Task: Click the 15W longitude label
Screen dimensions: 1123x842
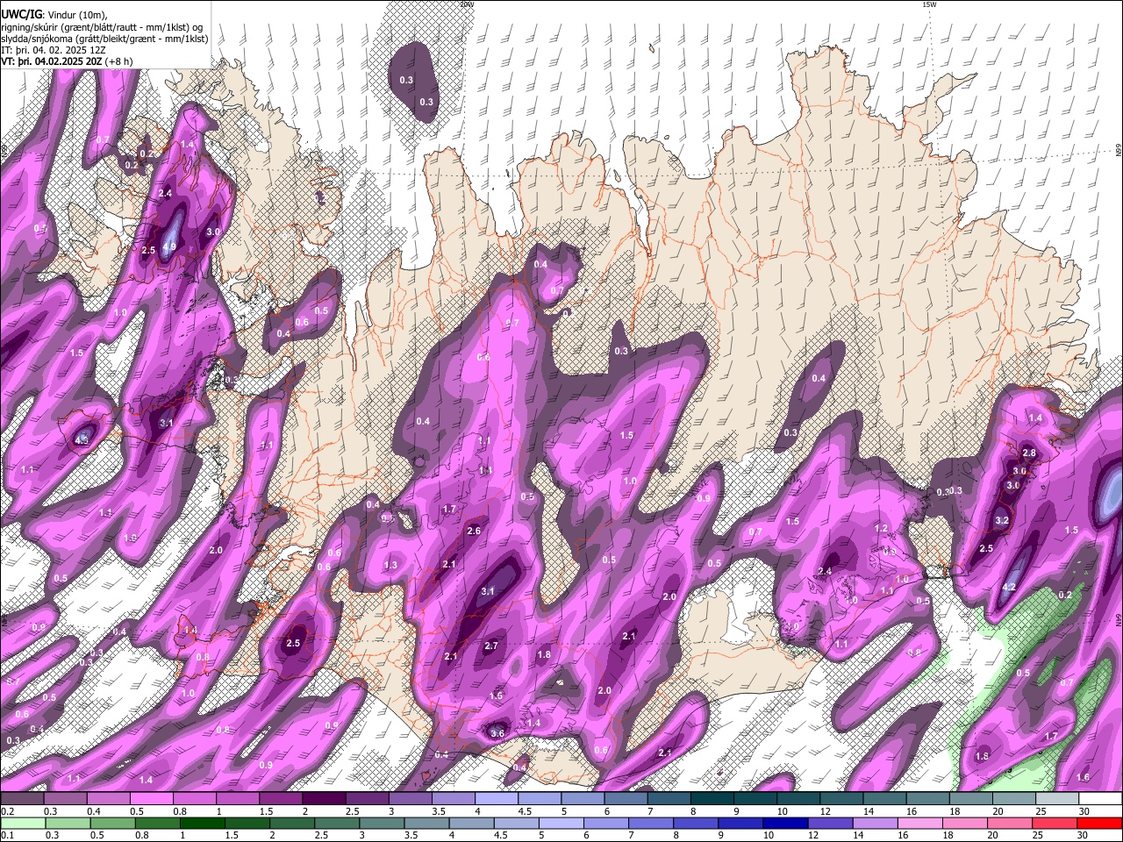Action: click(x=929, y=4)
